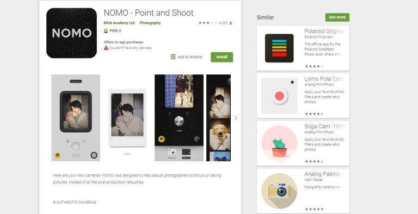418x214 pixels.
Task: Open the black camera body screenshot
Action: (x=179, y=118)
